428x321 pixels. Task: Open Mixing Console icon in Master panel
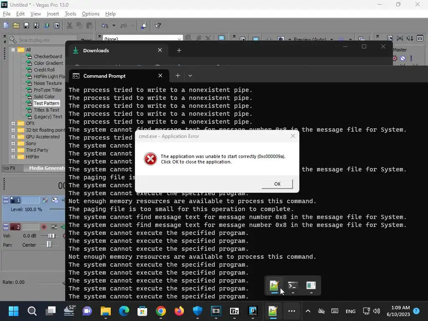420,38
